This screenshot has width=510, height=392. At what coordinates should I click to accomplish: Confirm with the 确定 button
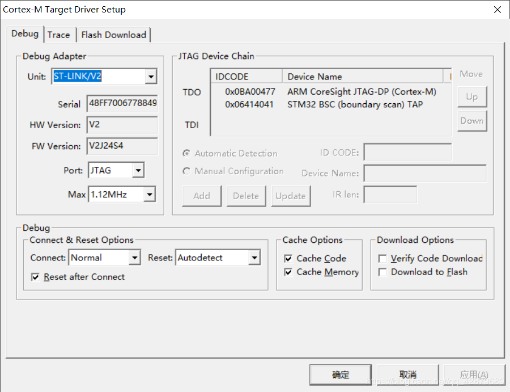341,375
